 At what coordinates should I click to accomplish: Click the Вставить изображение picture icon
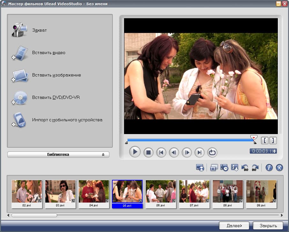[x=20, y=76]
